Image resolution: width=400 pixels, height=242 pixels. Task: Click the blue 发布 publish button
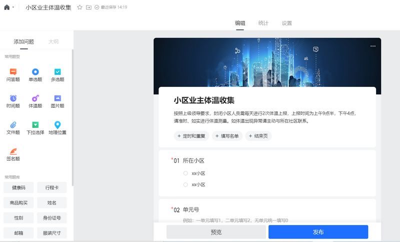318,232
